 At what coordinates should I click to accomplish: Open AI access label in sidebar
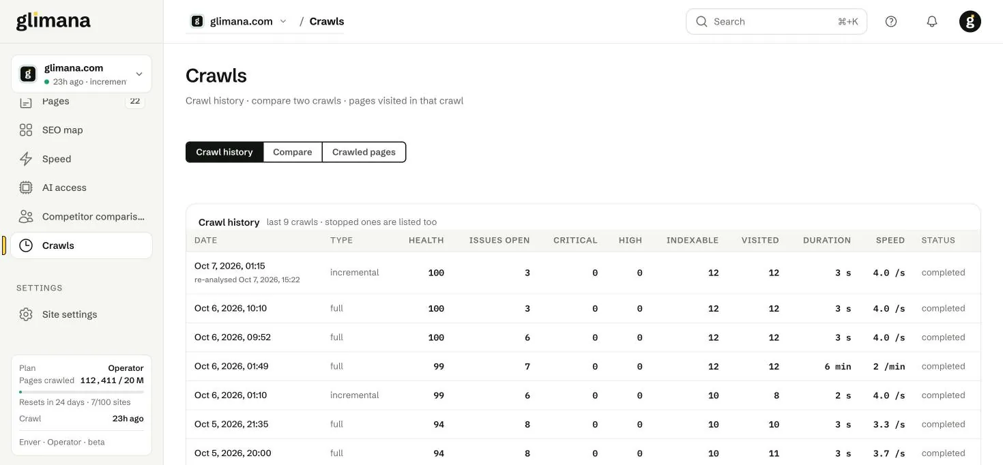point(64,187)
